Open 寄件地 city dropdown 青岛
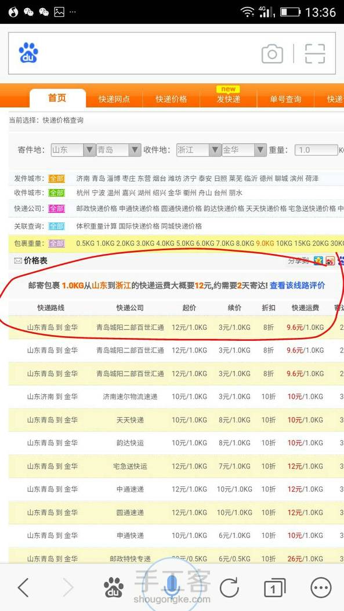This screenshot has width=344, height=611. pyautogui.click(x=118, y=150)
